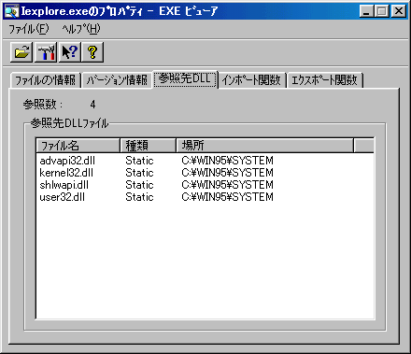The height and width of the screenshot is (354, 411).
Task: Open the settings tools hammer icon
Action: tap(46, 52)
